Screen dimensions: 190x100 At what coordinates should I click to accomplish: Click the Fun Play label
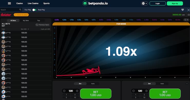pyautogui.click(x=28, y=10)
